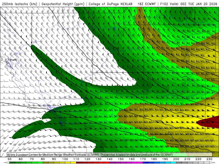219x164 pixels.
Task: Click the '200' legend label
Action: [x=176, y=159]
